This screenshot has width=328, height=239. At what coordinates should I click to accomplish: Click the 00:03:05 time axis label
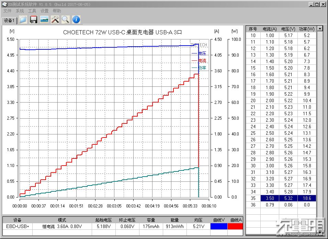pos(114,206)
